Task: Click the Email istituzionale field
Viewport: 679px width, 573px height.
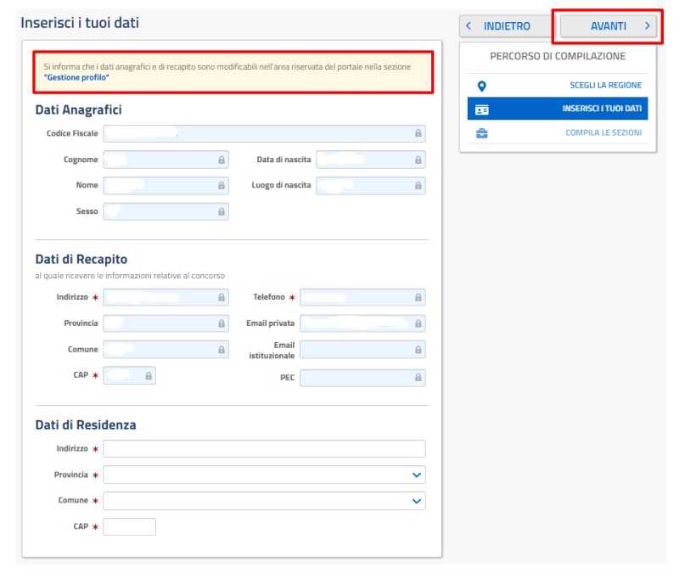Action: pyautogui.click(x=363, y=350)
